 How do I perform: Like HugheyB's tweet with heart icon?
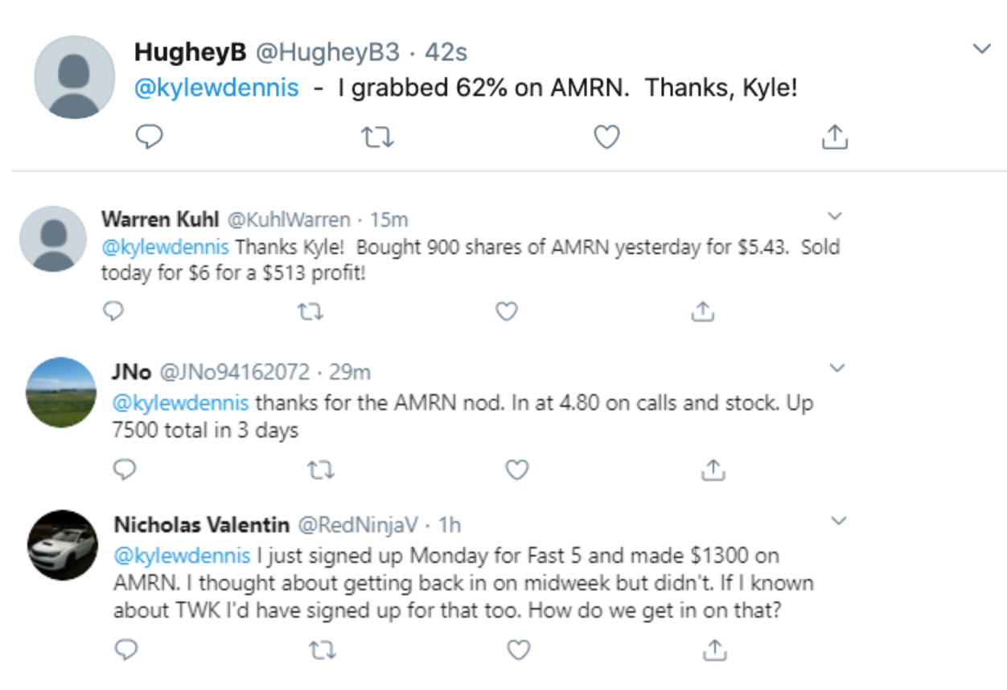coord(606,138)
